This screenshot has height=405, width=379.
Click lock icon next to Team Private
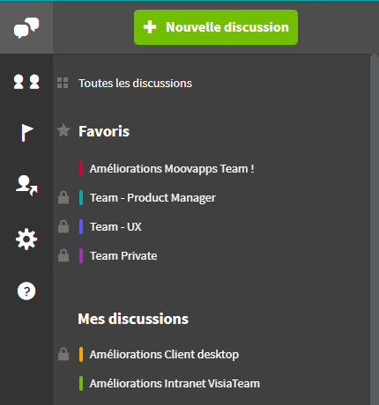[x=63, y=255]
